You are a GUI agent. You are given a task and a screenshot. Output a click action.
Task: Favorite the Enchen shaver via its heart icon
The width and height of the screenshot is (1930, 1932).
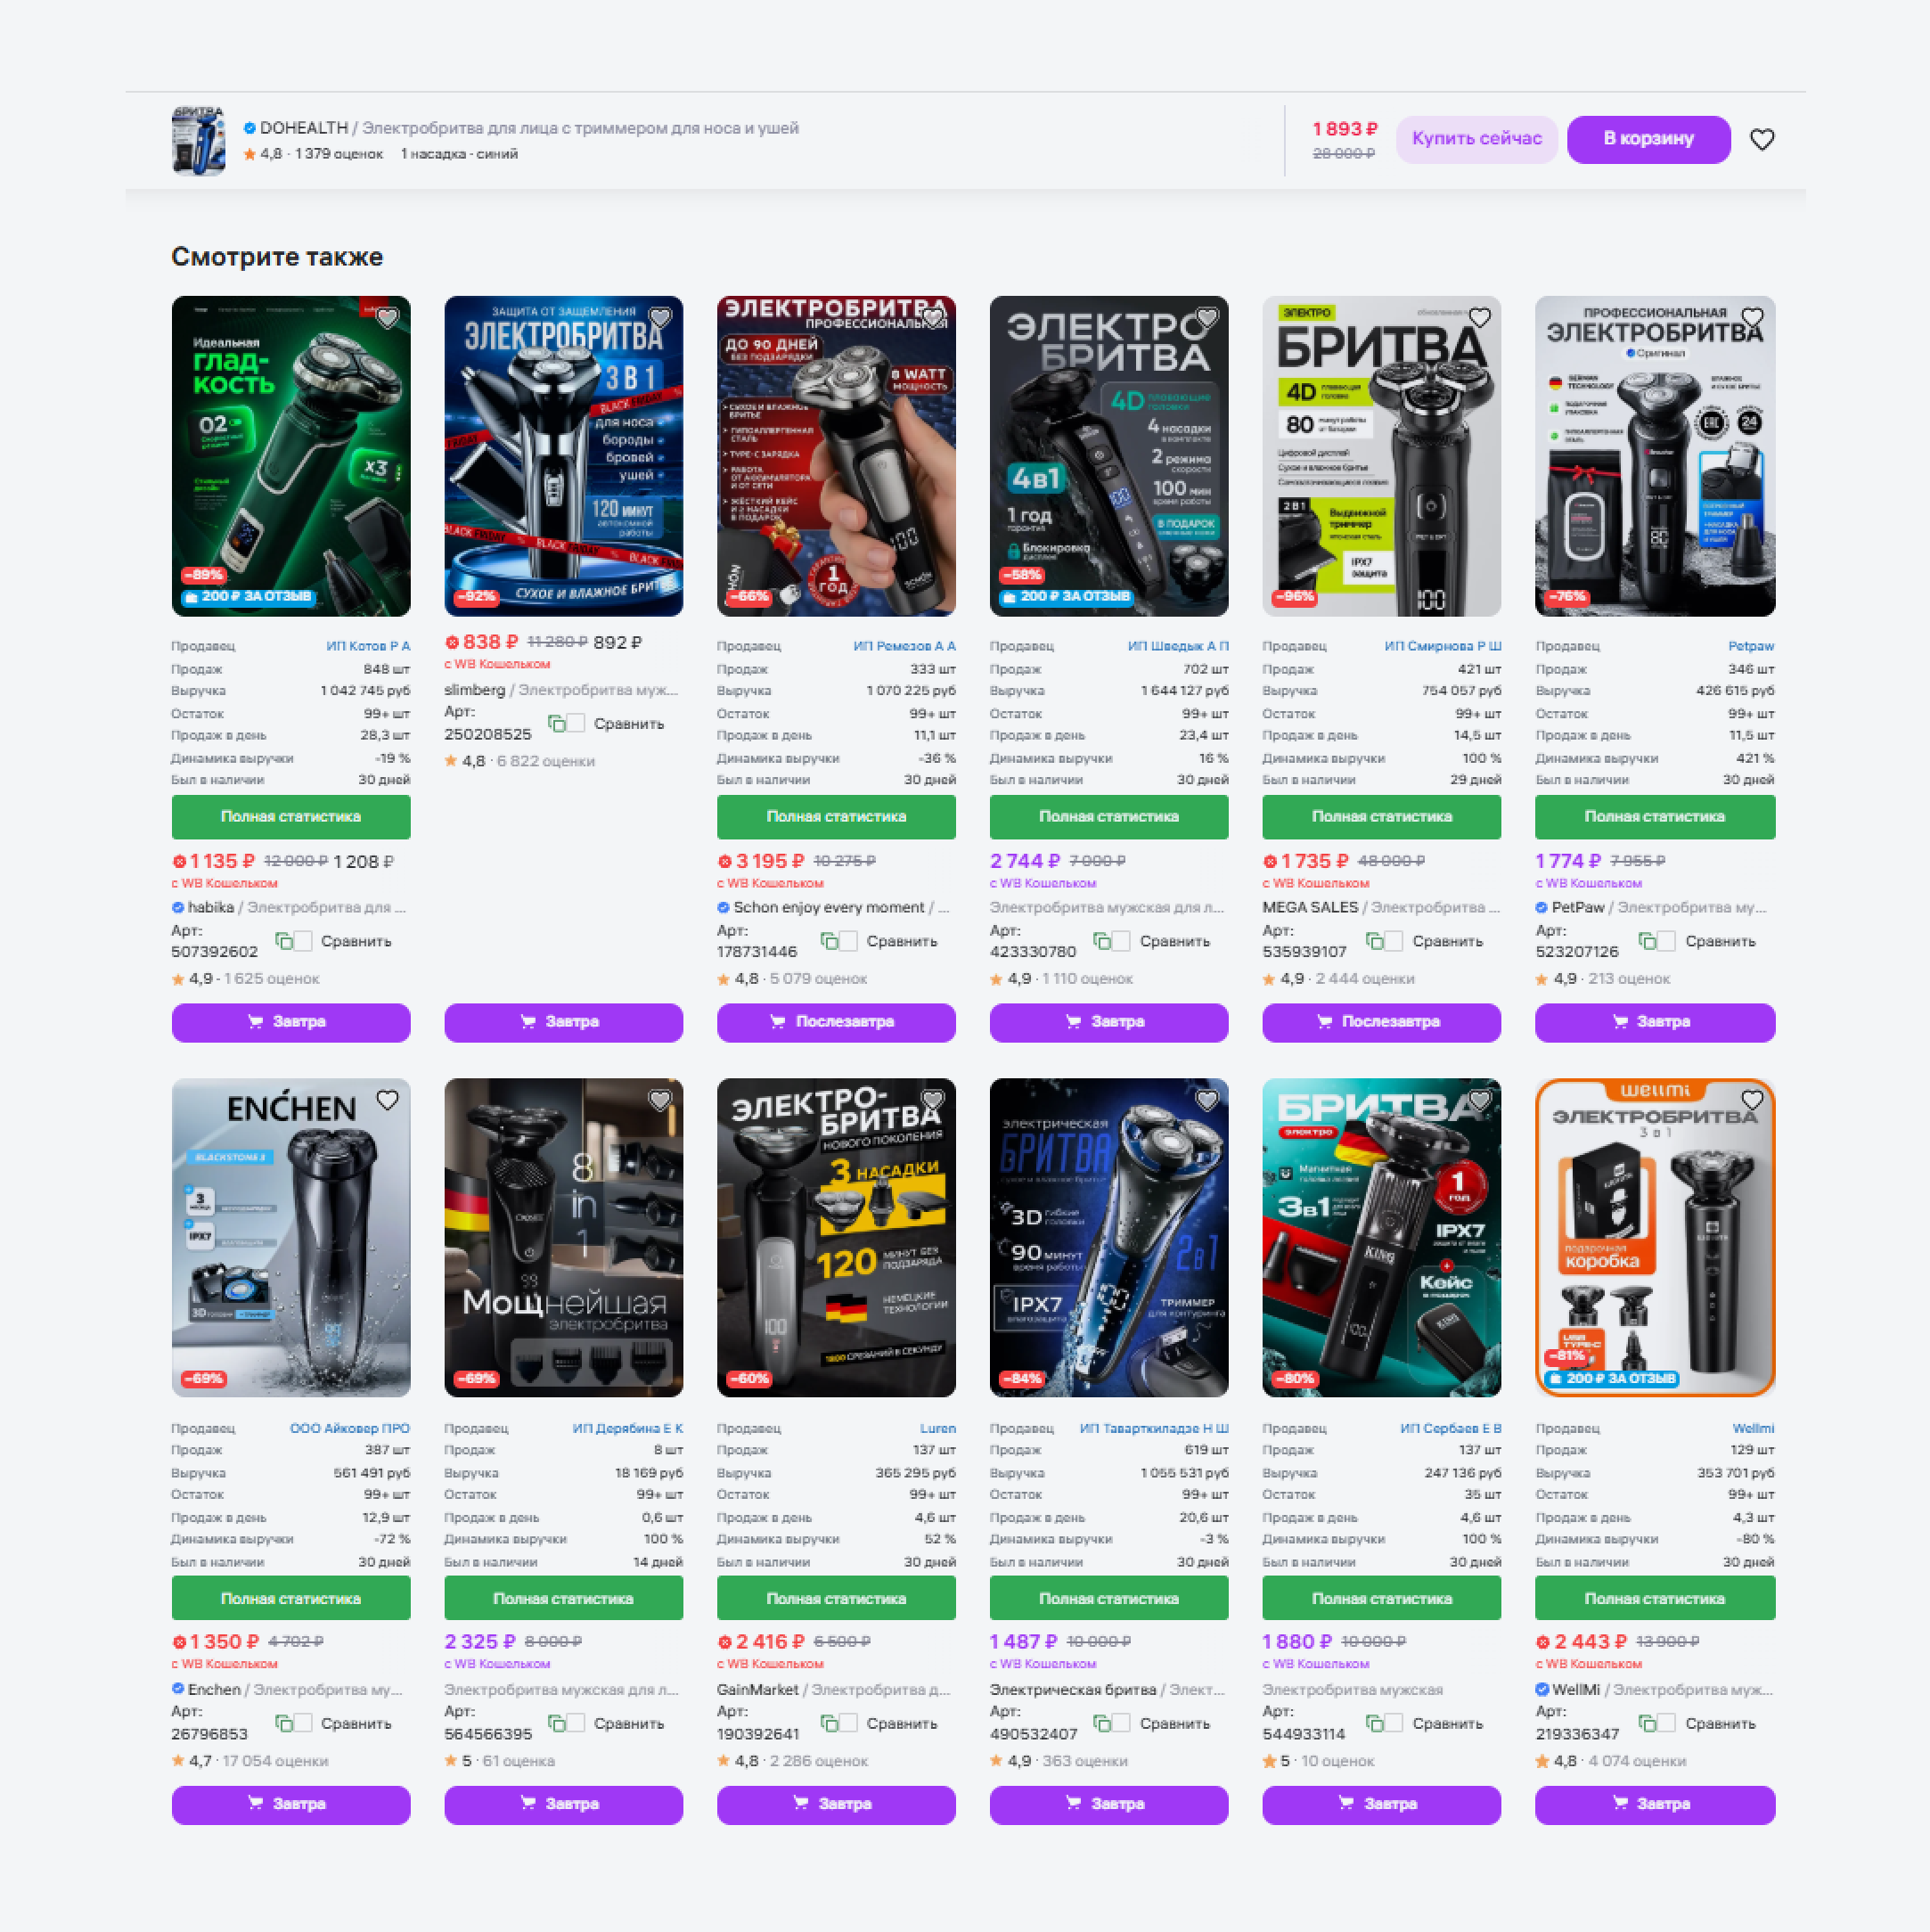click(387, 1100)
